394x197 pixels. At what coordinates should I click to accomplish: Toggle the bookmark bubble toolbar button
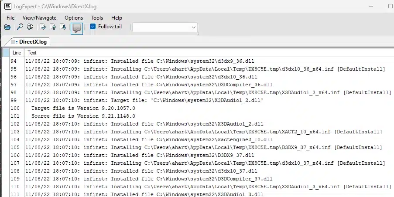(x=77, y=28)
